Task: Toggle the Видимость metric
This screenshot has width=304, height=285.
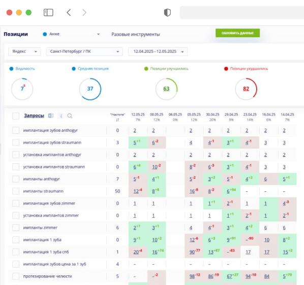Action: pos(22,69)
